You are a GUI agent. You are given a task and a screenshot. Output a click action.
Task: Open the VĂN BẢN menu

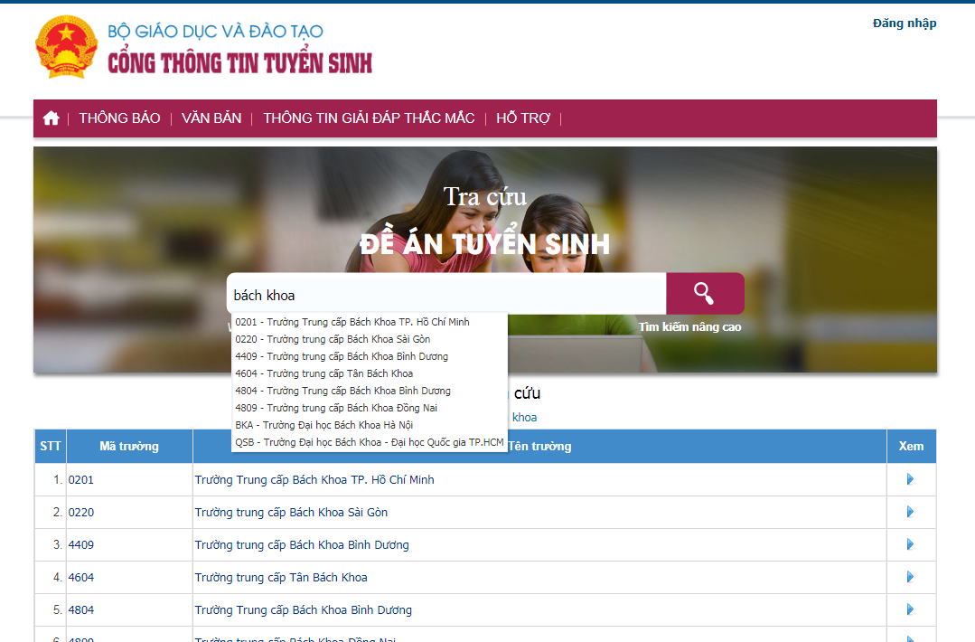coord(211,118)
